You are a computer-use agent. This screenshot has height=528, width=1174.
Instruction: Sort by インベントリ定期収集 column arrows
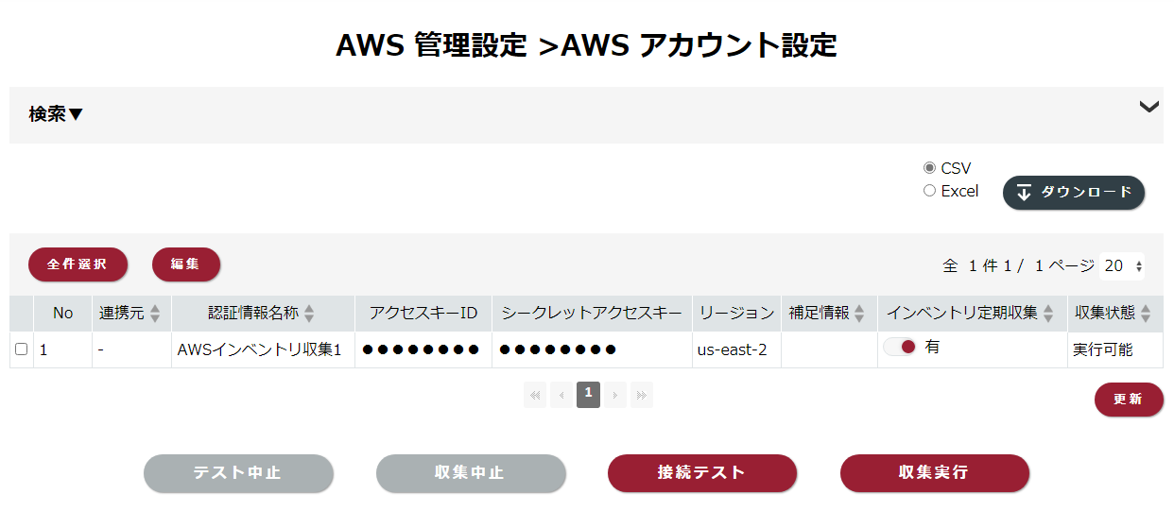[x=1048, y=314]
